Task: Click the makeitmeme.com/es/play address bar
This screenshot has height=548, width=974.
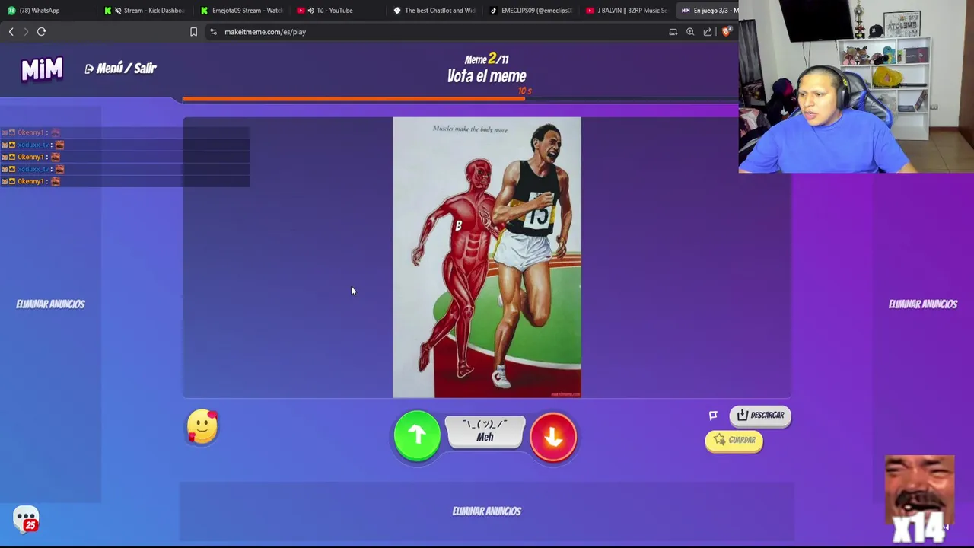Action: tap(265, 32)
